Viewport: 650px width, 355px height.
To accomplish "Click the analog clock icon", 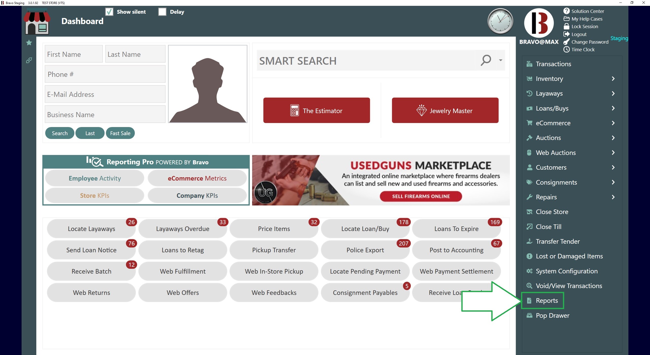I will pos(500,21).
